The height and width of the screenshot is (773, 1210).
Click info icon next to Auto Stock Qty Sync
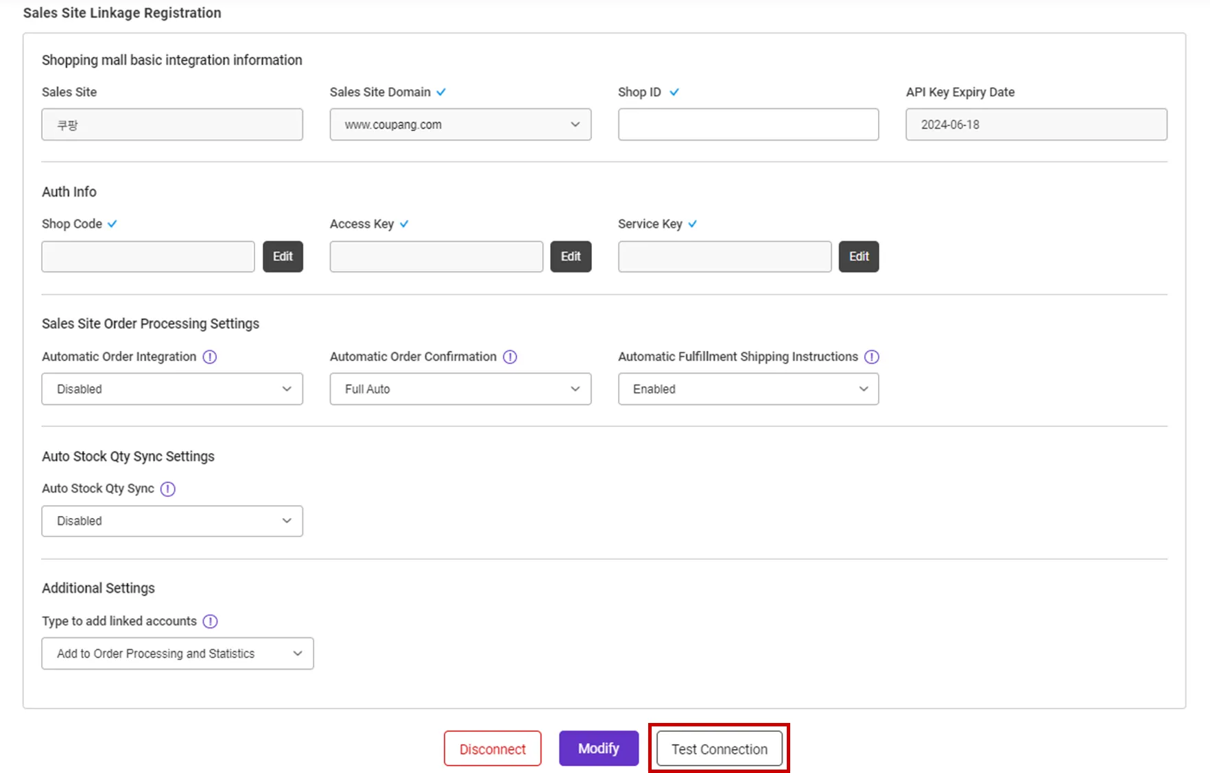pos(168,489)
